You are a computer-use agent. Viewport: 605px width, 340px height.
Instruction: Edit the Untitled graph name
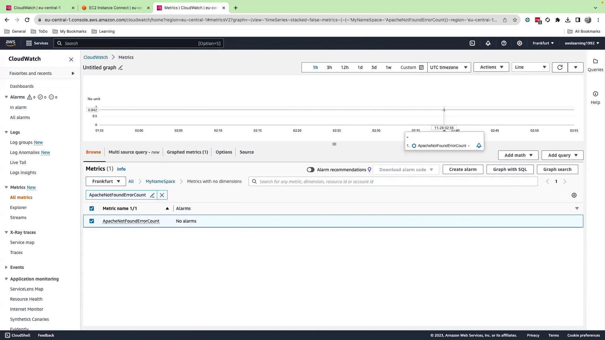point(120,68)
